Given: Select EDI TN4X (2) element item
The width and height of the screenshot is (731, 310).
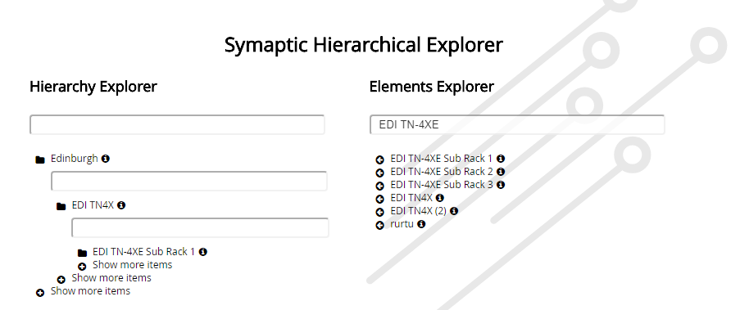Looking at the screenshot, I should pos(418,211).
